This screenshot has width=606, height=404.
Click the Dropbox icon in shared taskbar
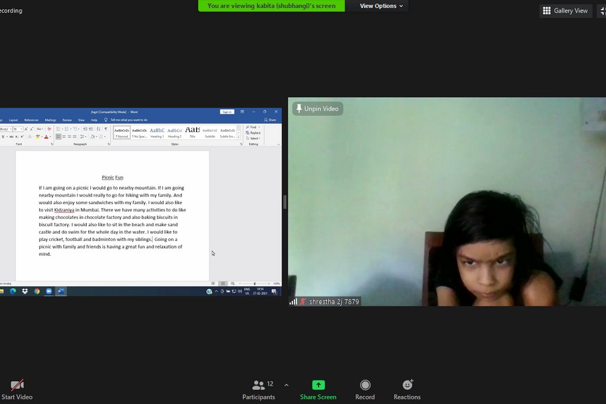[x=25, y=292]
